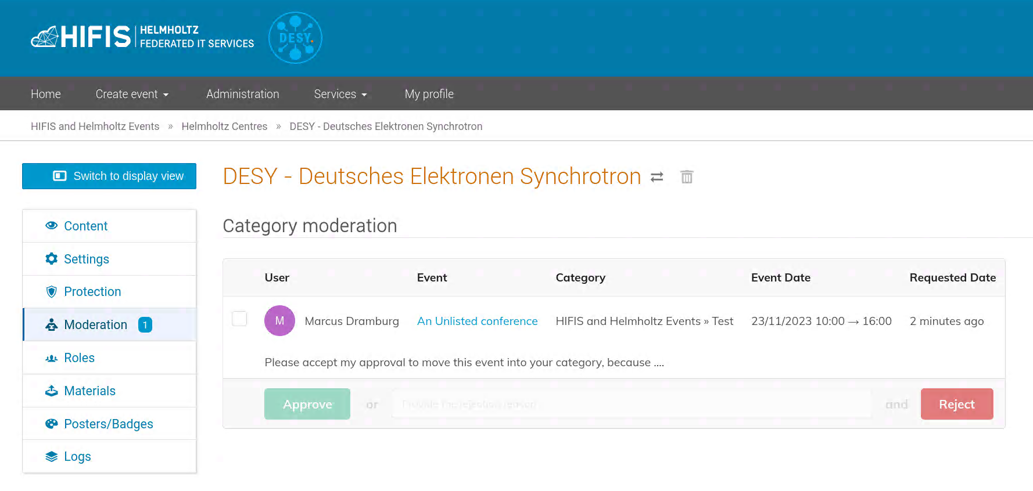Click the '2 minutes ago' requested date
Screen dimensions: 1033x491
pos(946,321)
